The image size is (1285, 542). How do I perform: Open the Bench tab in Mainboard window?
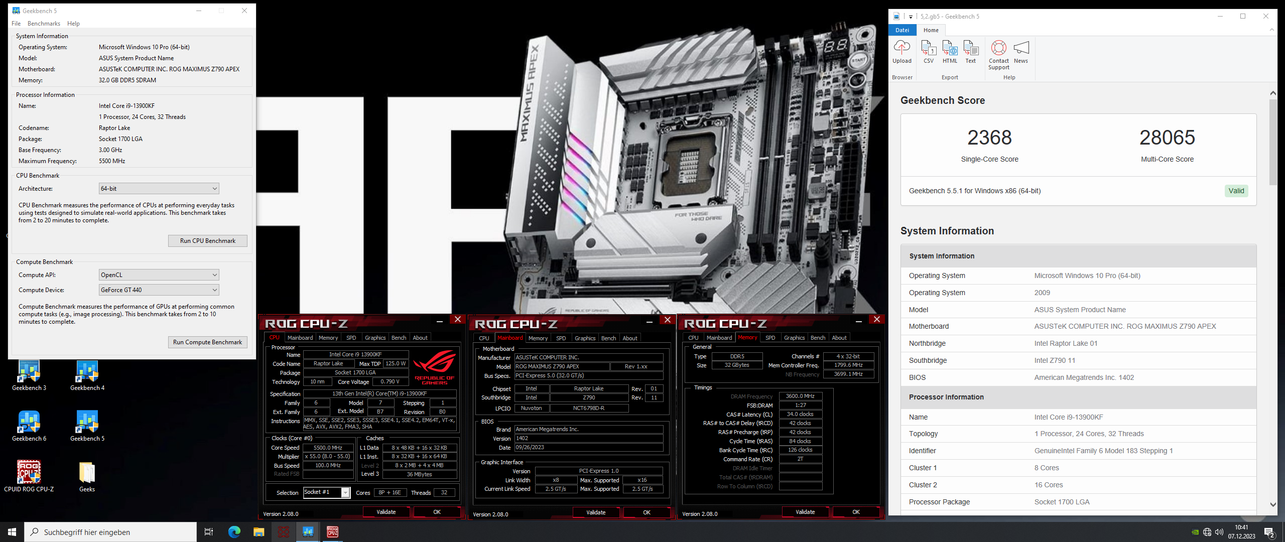pyautogui.click(x=608, y=338)
